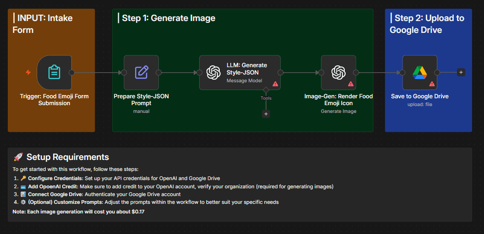
Task: Click 'Configure Credentials:' bold text
Action: (x=55, y=178)
